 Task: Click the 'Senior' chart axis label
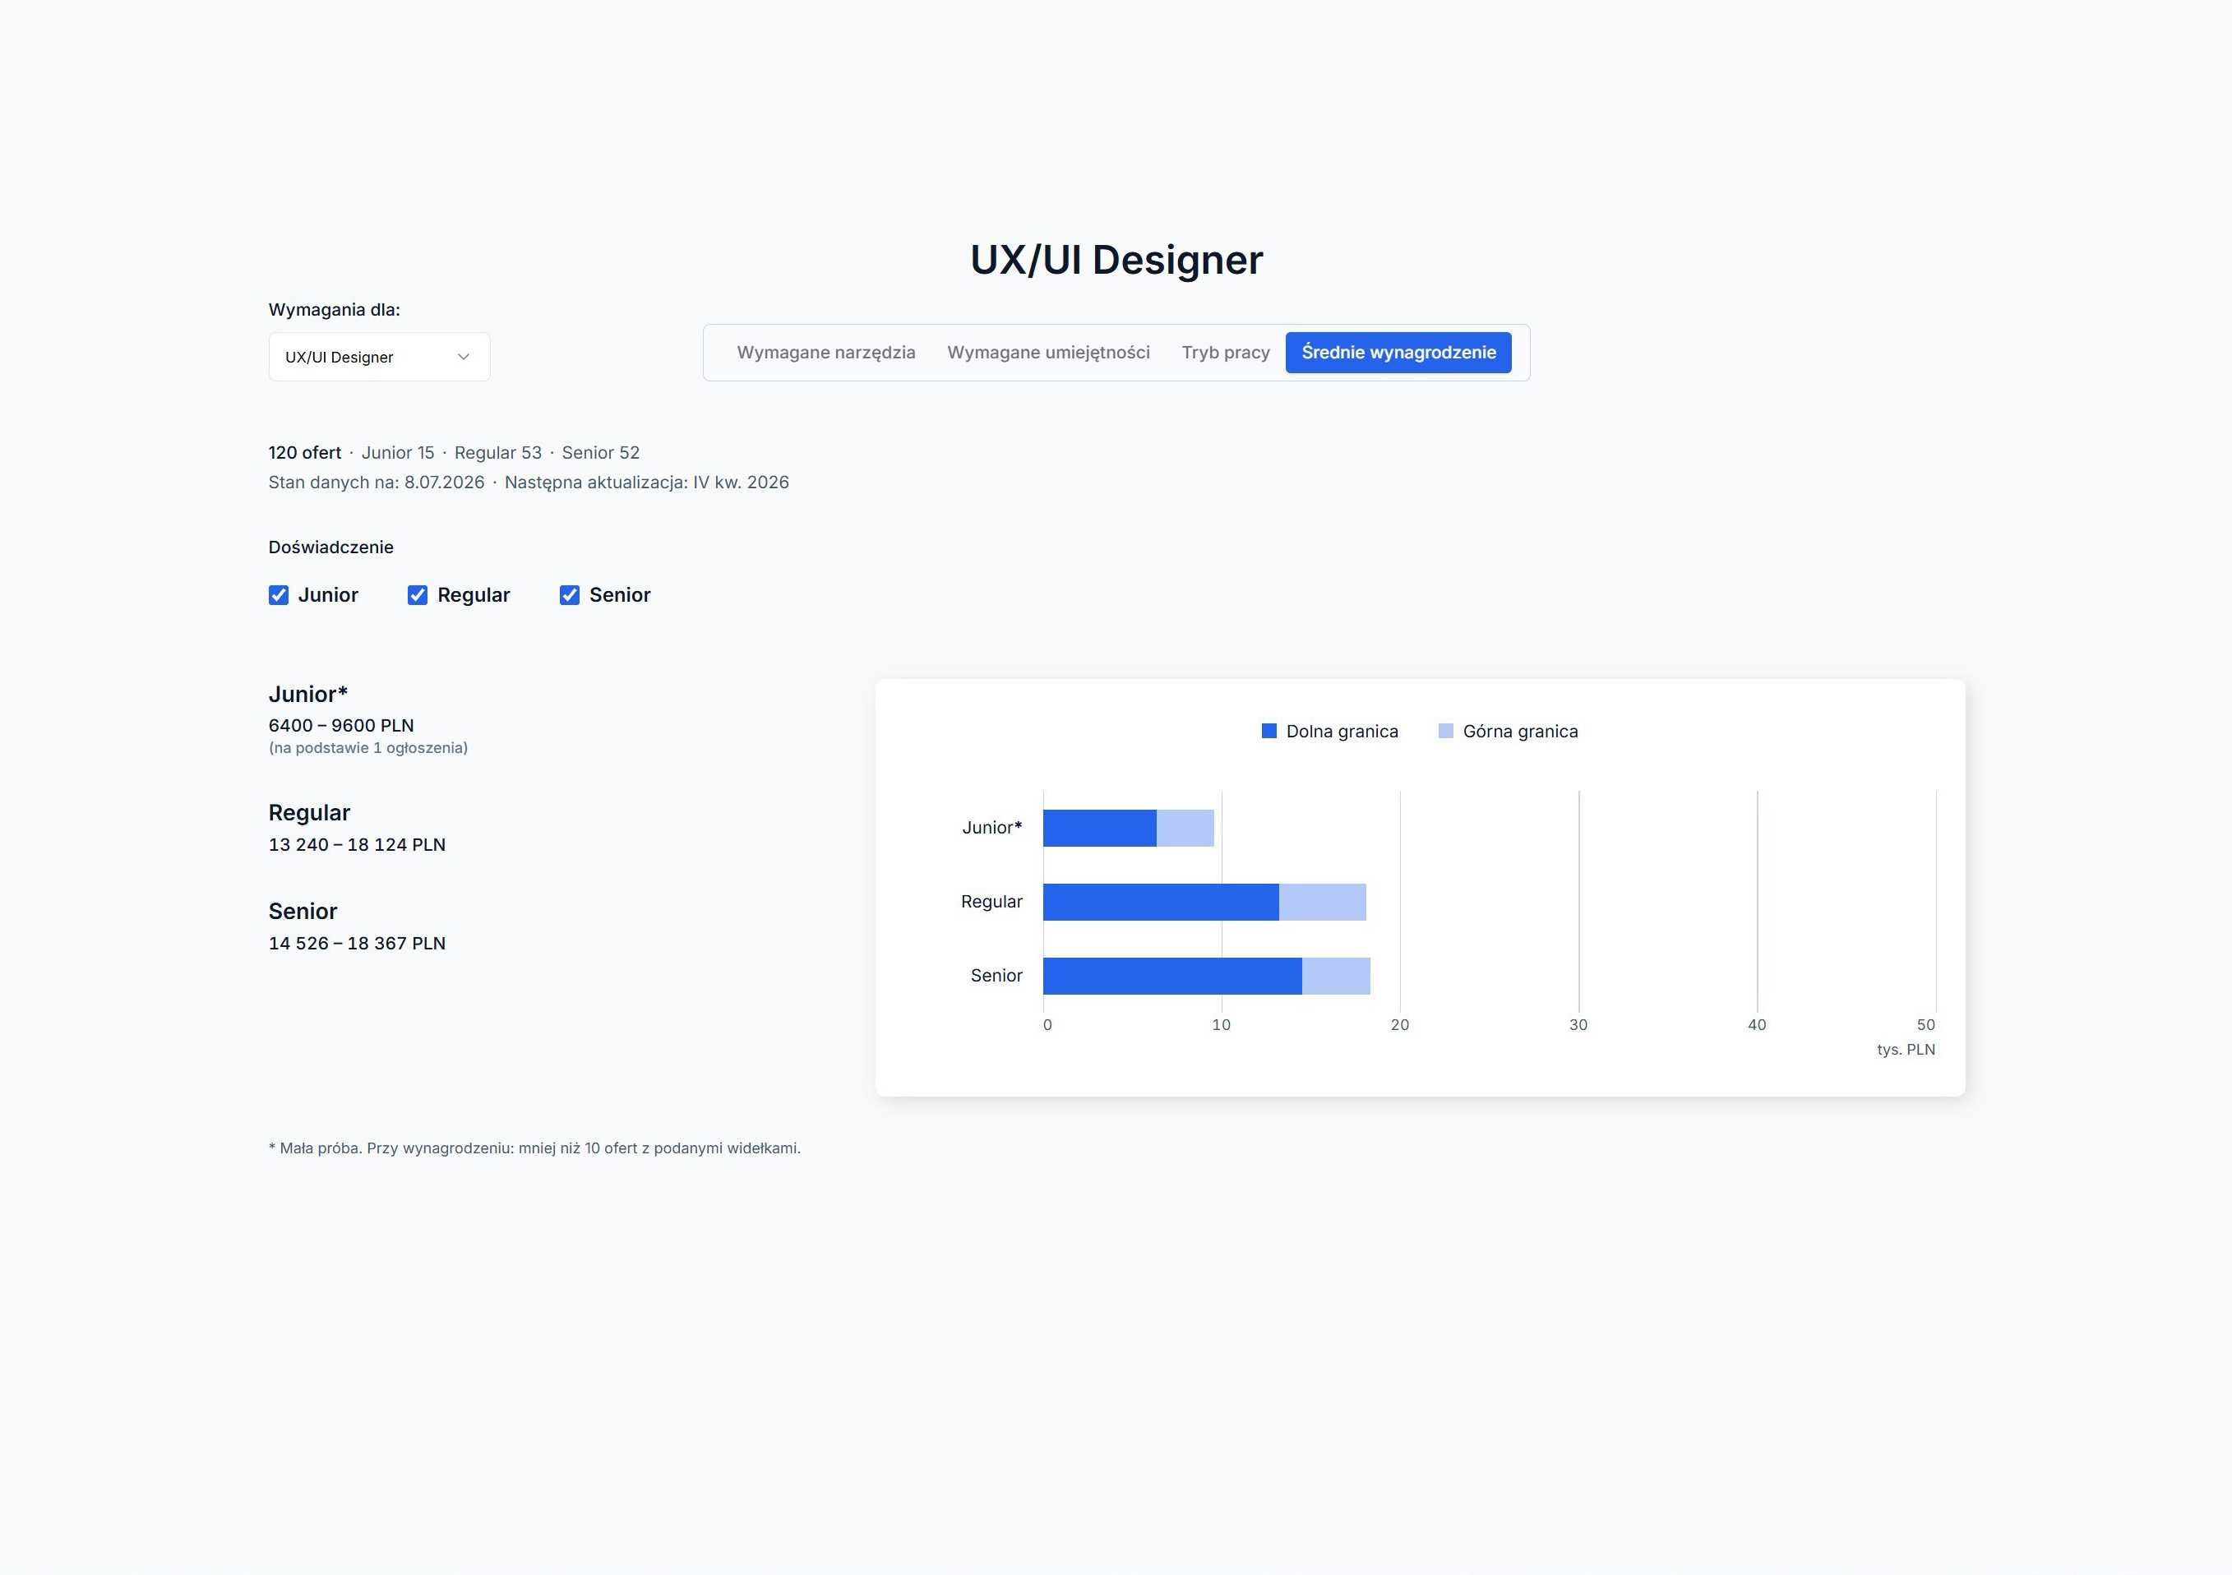(996, 975)
